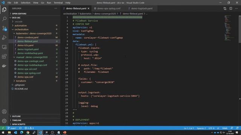Split the editor to the right
The height and width of the screenshot is (135, 241).
pos(231,8)
